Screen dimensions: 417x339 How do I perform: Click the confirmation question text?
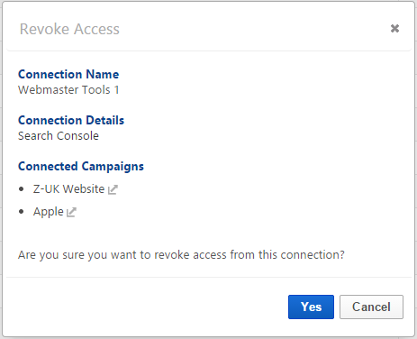(181, 255)
